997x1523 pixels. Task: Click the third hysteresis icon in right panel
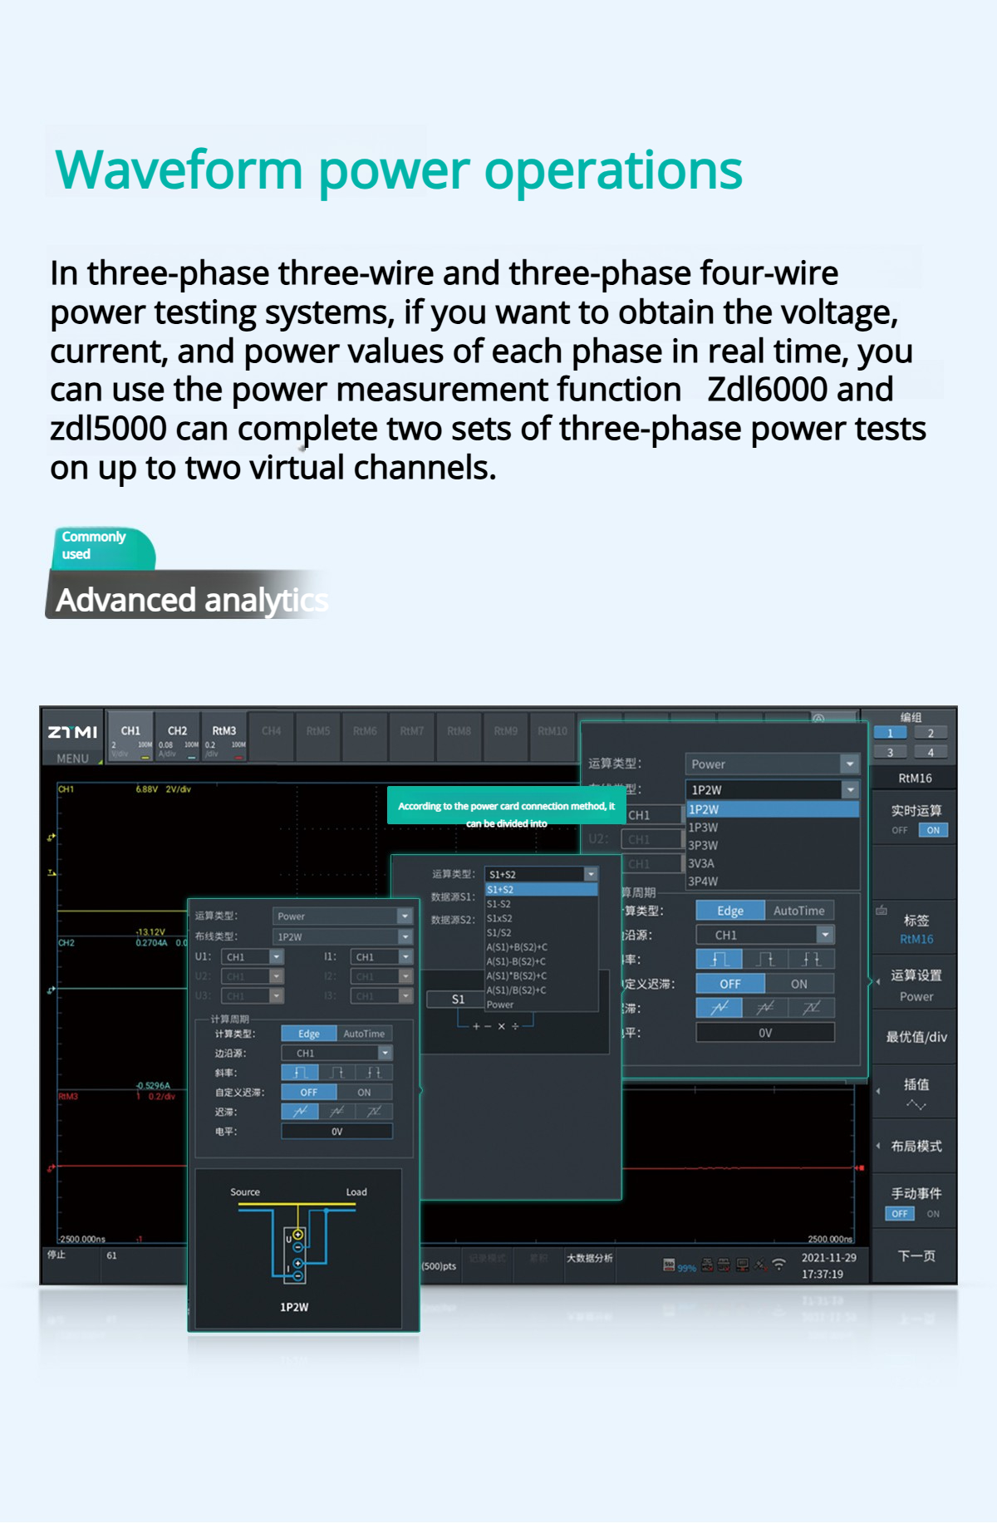(812, 1008)
